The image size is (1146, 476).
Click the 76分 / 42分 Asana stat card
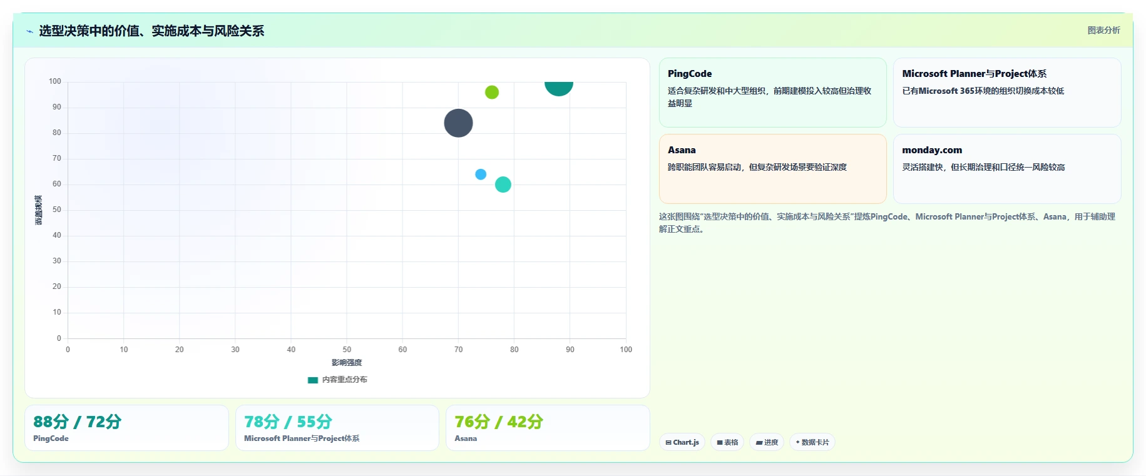[x=548, y=428]
